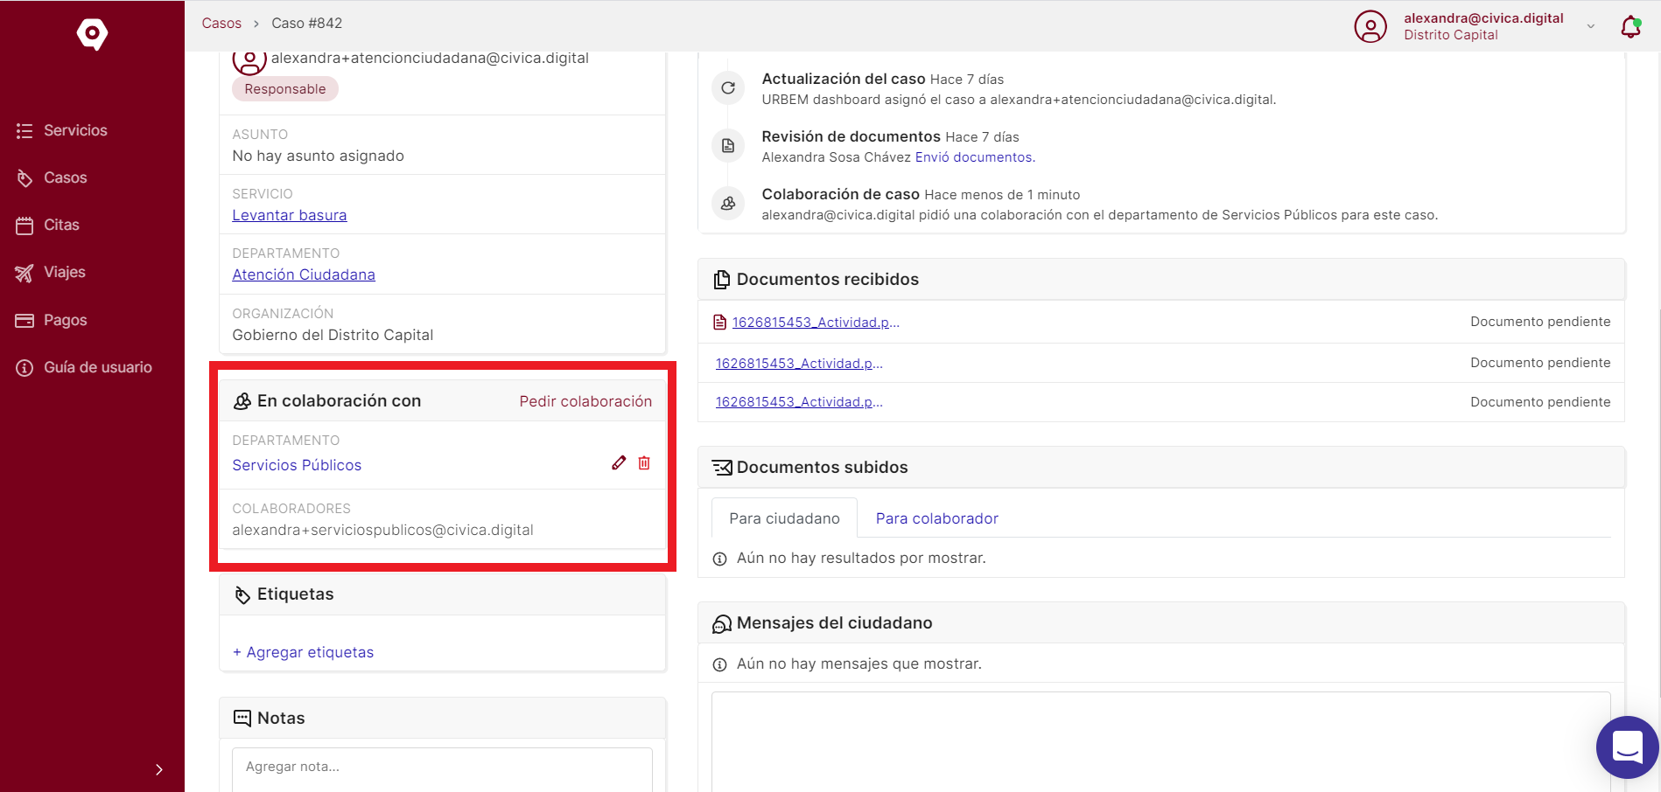Click Agregar etiquetas link

pyautogui.click(x=303, y=652)
